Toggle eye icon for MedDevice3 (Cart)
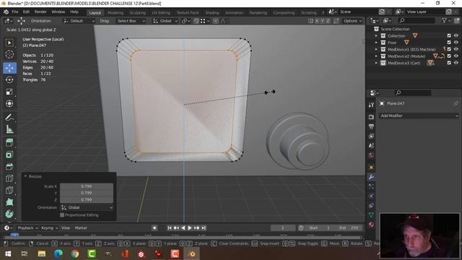462x260 pixels. (456, 63)
